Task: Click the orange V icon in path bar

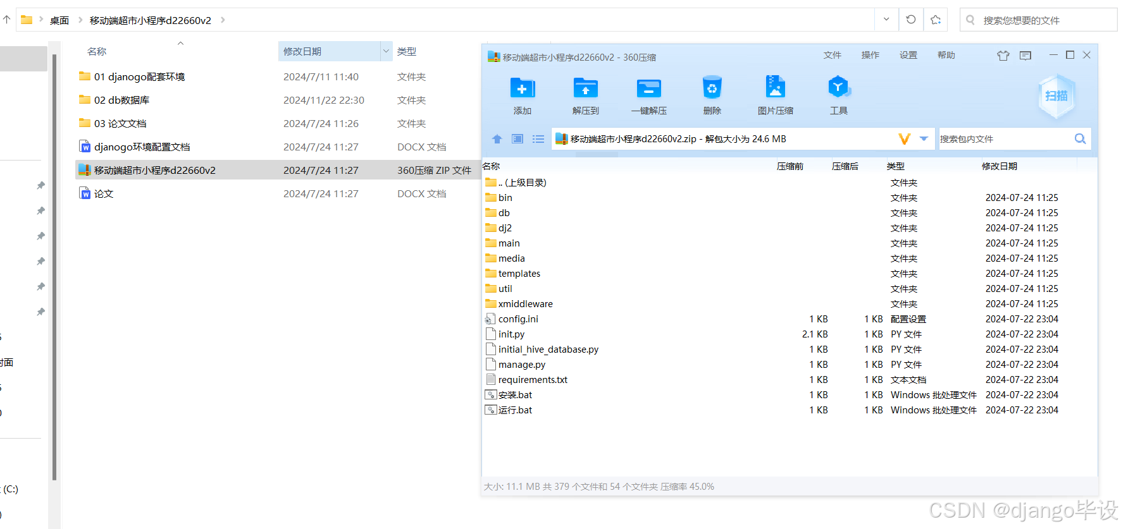Action: (x=905, y=139)
